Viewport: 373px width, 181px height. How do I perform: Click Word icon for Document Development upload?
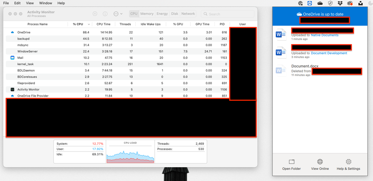click(281, 53)
